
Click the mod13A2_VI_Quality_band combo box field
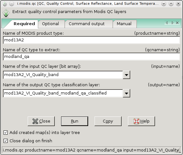(x=63, y=75)
